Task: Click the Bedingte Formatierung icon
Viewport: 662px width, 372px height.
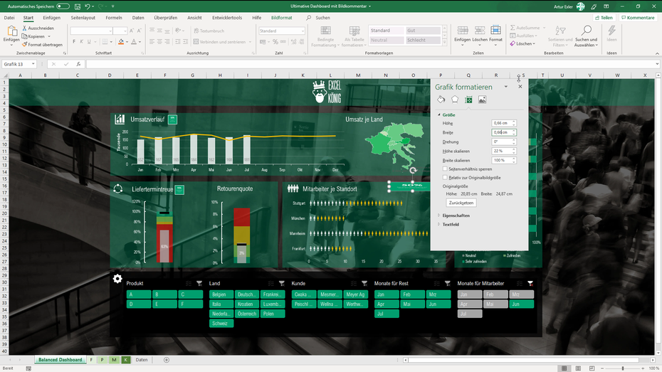Action: (x=325, y=31)
